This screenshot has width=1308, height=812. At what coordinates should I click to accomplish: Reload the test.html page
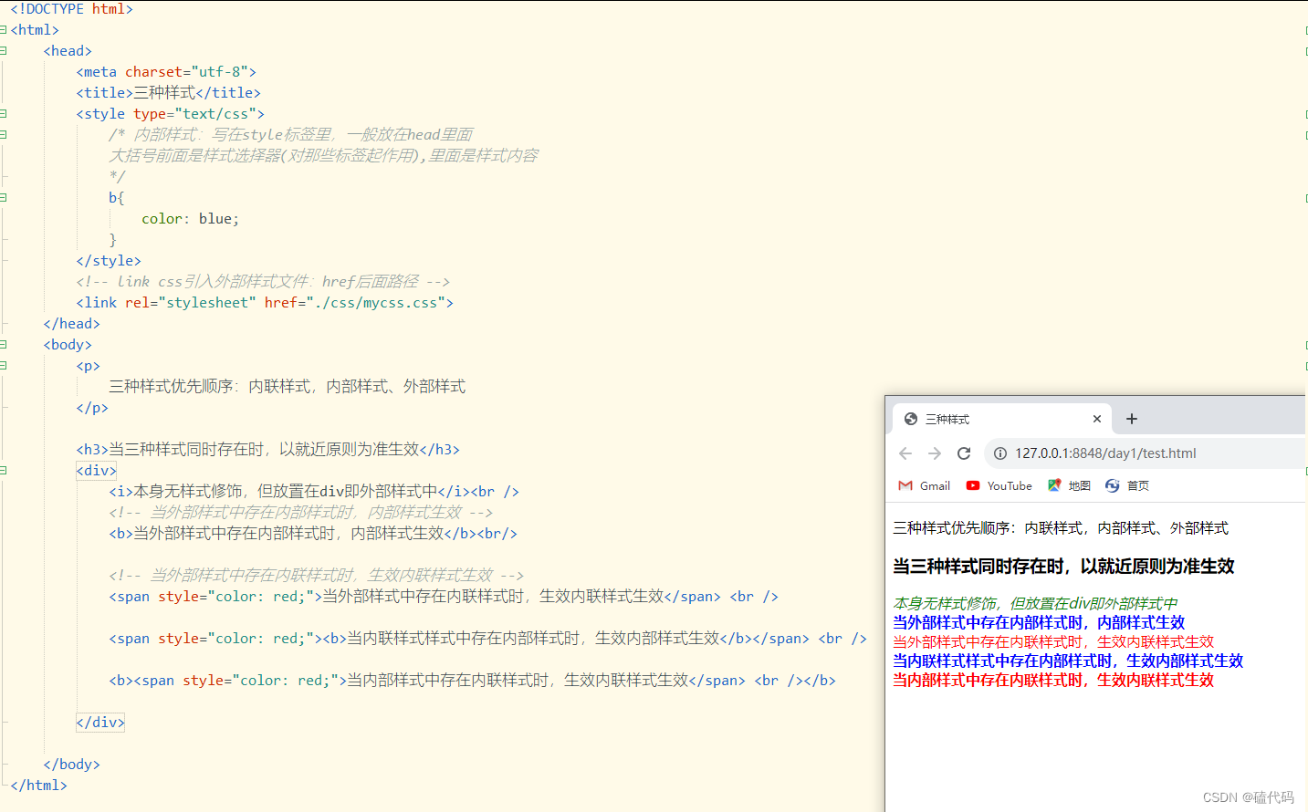964,453
